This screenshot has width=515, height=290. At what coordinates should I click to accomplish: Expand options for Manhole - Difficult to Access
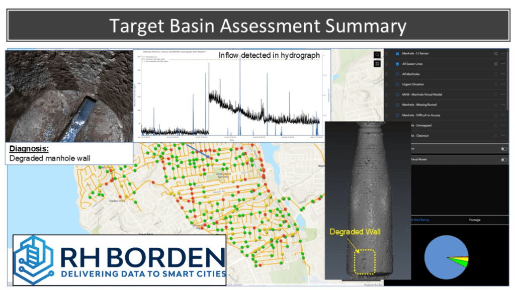tap(503, 116)
